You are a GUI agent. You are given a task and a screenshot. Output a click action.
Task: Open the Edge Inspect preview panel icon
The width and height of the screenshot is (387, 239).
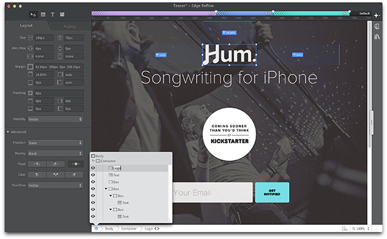377,26
